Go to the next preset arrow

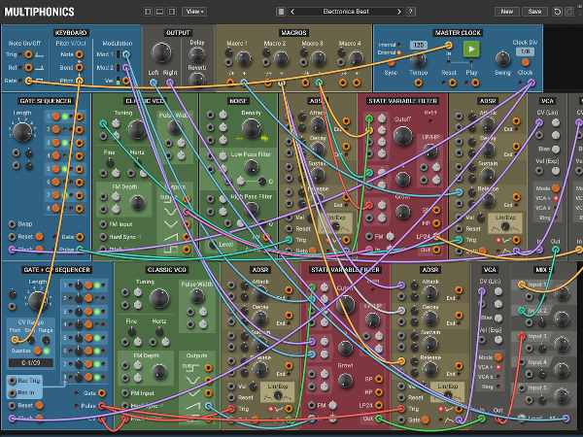(399, 12)
